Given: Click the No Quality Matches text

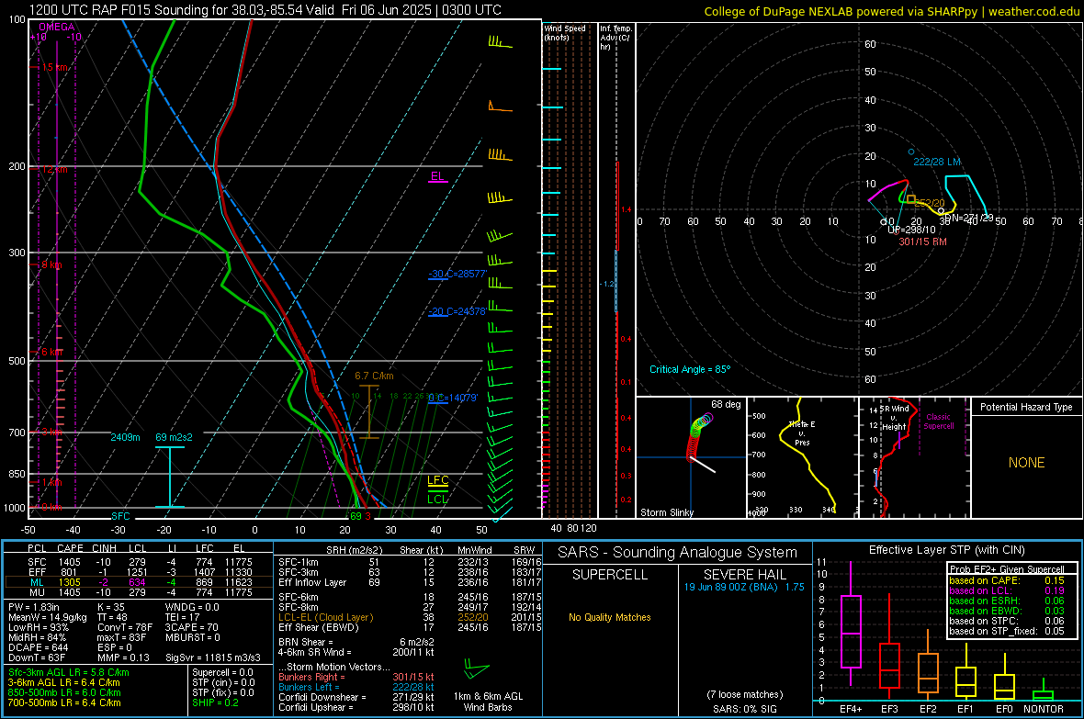Looking at the screenshot, I should point(610,617).
